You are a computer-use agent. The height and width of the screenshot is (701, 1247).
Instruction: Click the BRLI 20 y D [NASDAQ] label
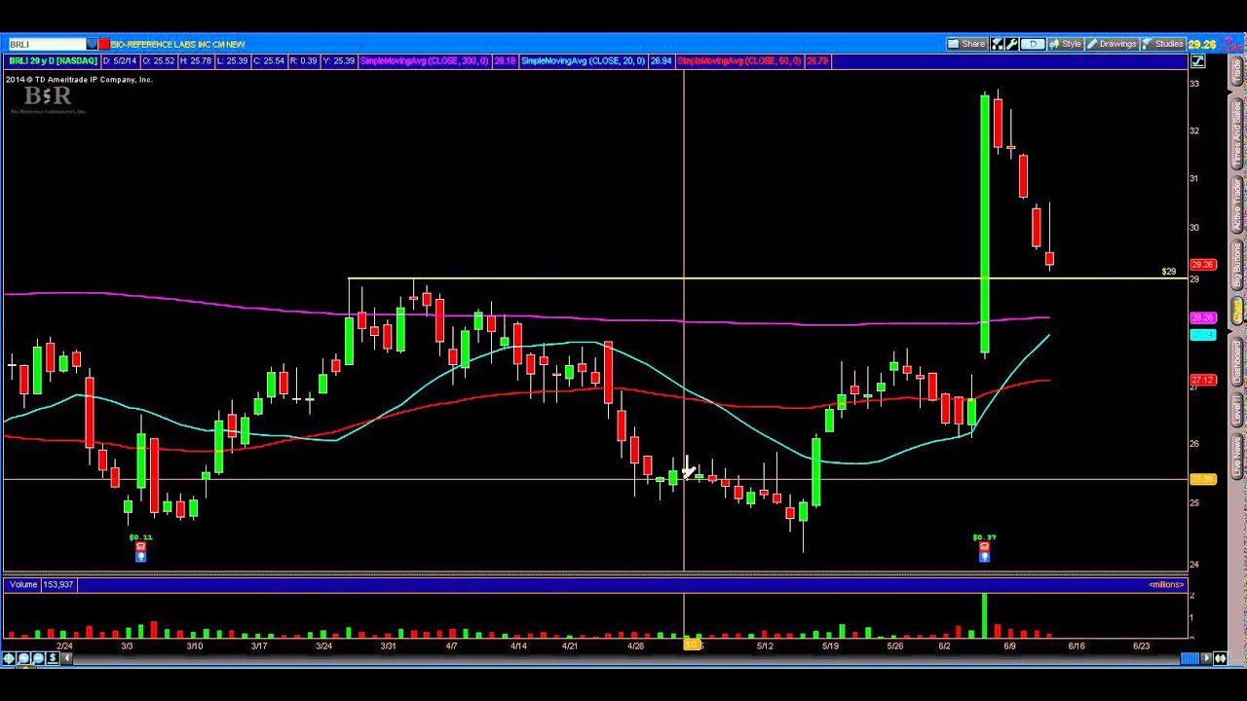53,61
